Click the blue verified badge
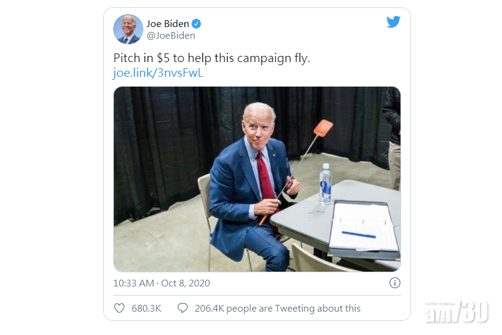This screenshot has width=502, height=335. (x=196, y=24)
